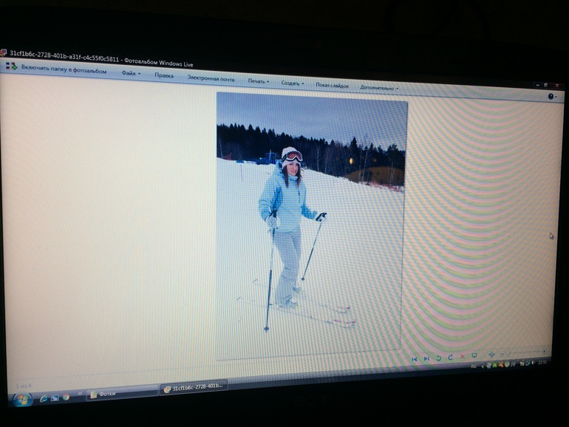The height and width of the screenshot is (427, 569).
Task: Select Электронная почта in toolbar
Action: tap(211, 78)
